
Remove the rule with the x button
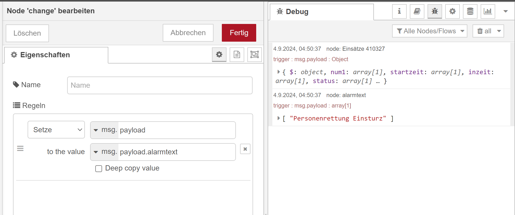point(245,149)
